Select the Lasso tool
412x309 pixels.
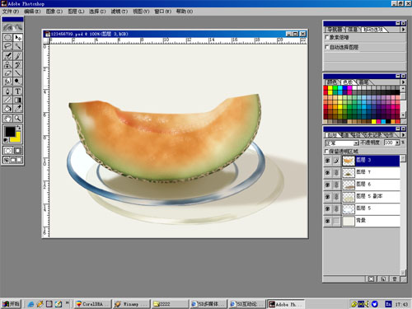(x=7, y=46)
